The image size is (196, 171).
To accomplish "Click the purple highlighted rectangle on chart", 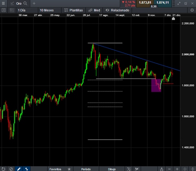I will [x=156, y=85].
